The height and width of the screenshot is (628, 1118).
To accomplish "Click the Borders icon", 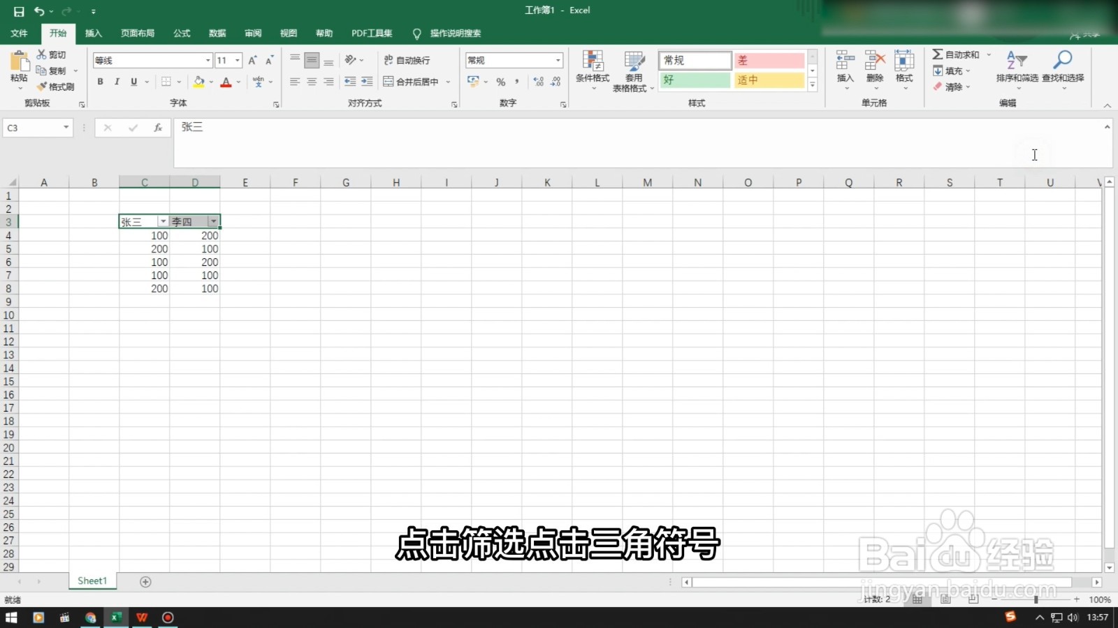I will (x=166, y=82).
